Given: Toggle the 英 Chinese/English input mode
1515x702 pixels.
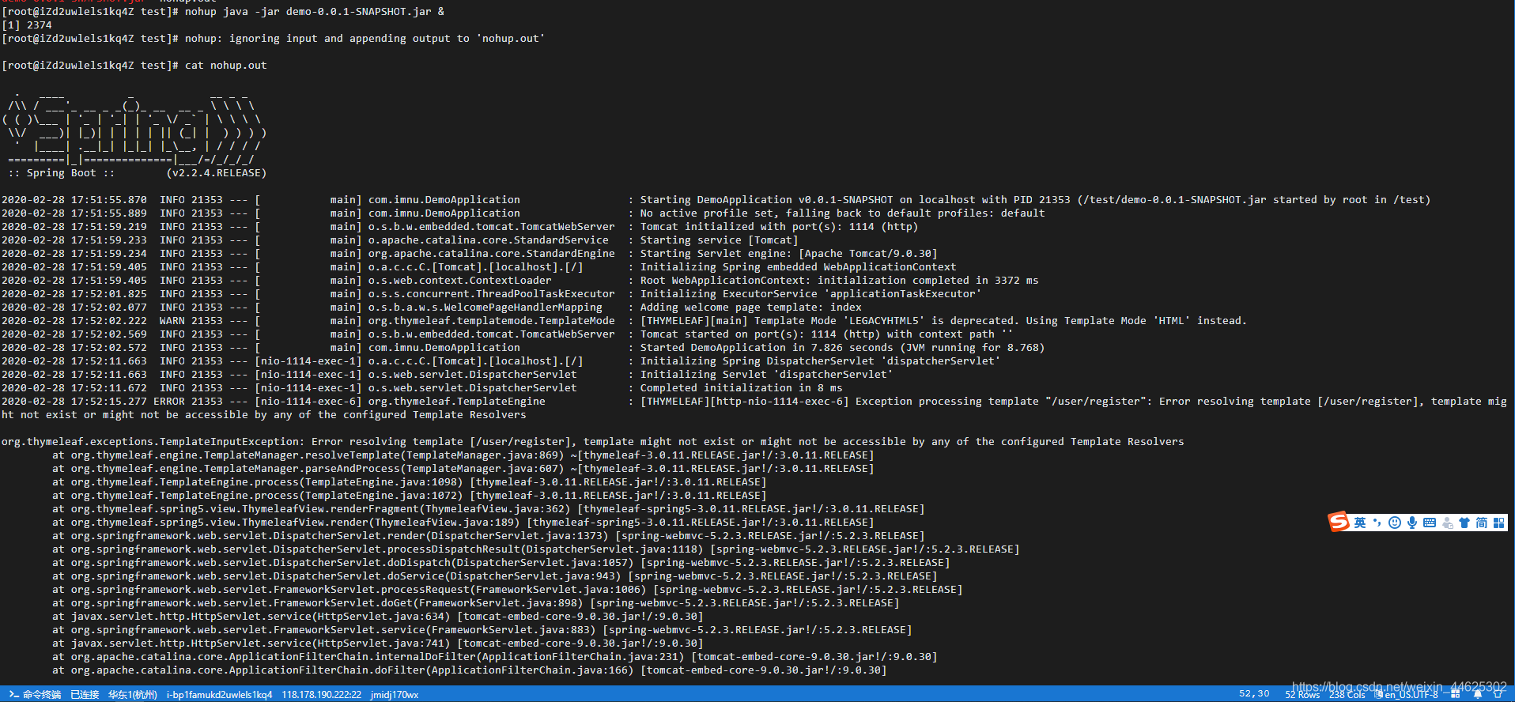Looking at the screenshot, I should tap(1360, 523).
